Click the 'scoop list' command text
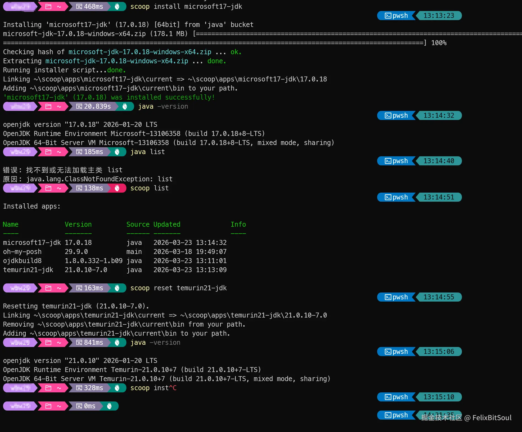Viewport: 522px width, 432px height. point(150,188)
